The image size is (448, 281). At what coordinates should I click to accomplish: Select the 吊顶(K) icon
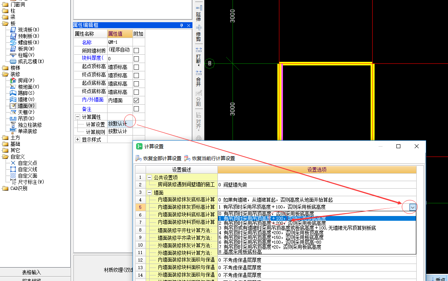[13, 119]
